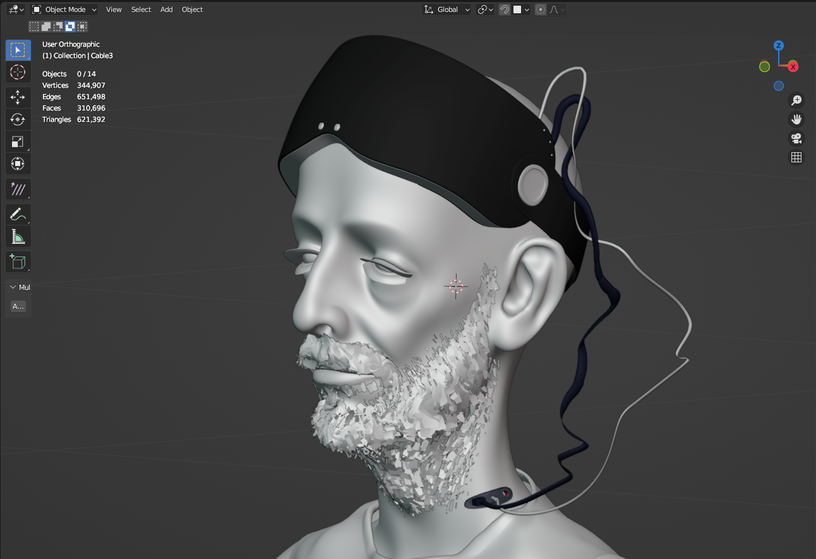The width and height of the screenshot is (816, 559).
Task: Click the 'A...' button in the panel
Action: pos(18,306)
